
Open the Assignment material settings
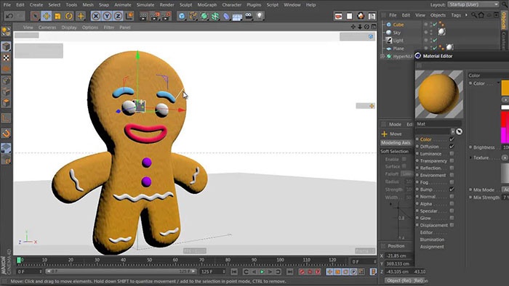pos(432,247)
